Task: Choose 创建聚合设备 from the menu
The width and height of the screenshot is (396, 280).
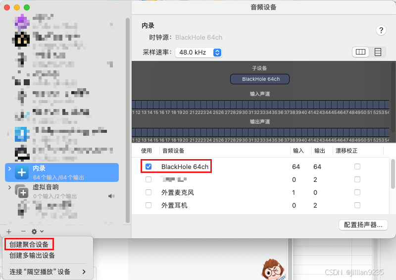Action: click(x=29, y=244)
